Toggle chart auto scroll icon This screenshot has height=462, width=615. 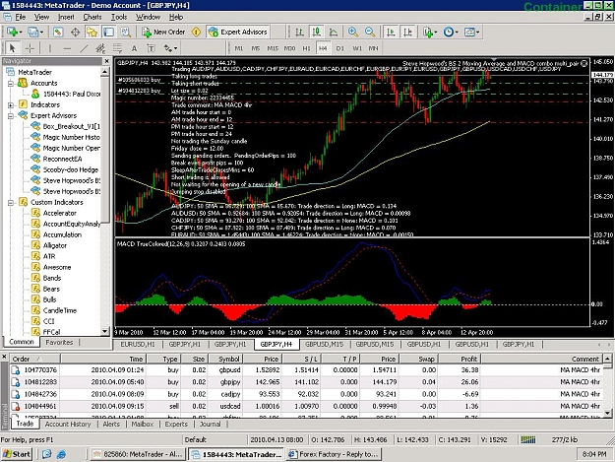pos(391,32)
